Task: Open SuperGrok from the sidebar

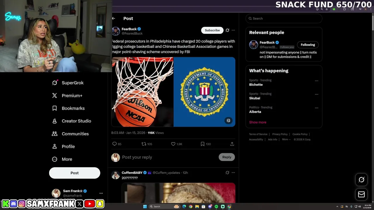Action: coord(68,83)
